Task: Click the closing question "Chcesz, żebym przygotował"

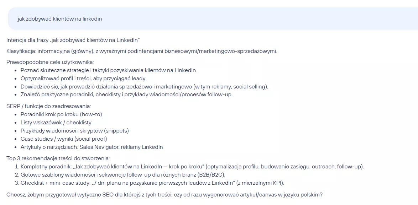Action: pos(164,194)
